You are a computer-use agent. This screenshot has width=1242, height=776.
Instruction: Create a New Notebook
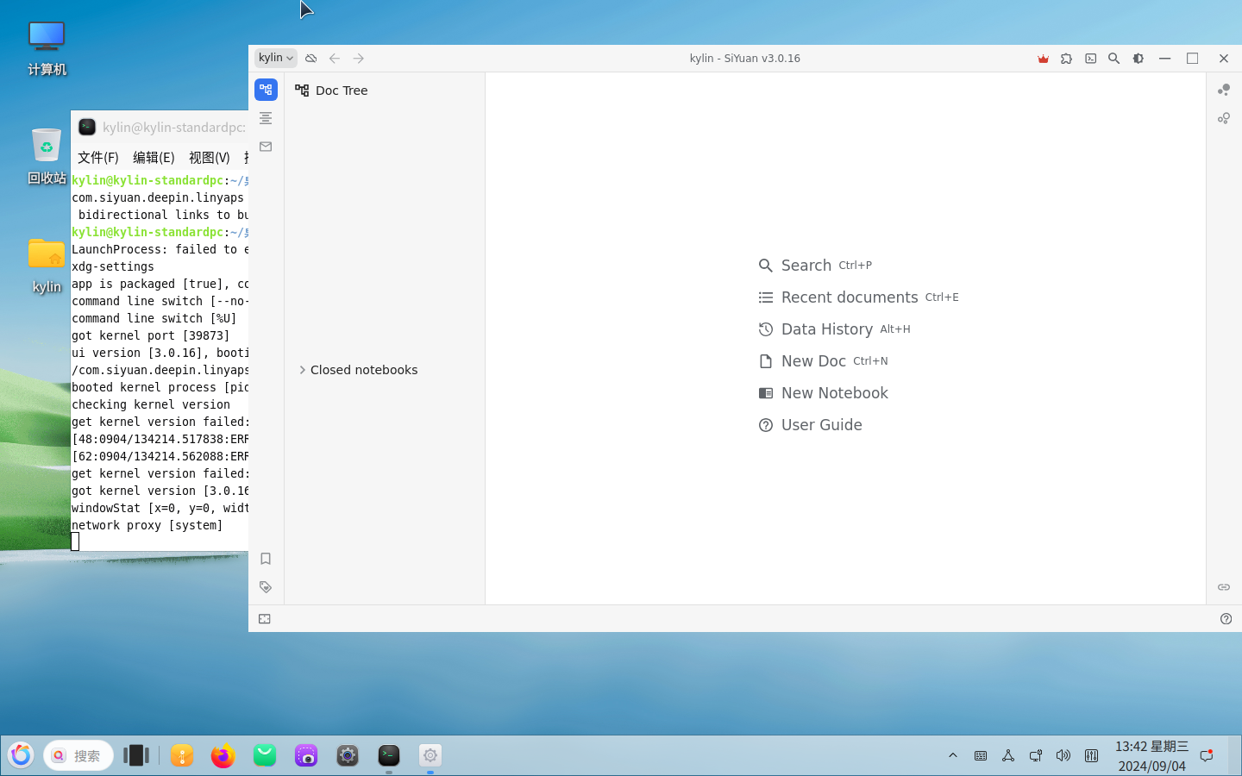coord(823,393)
